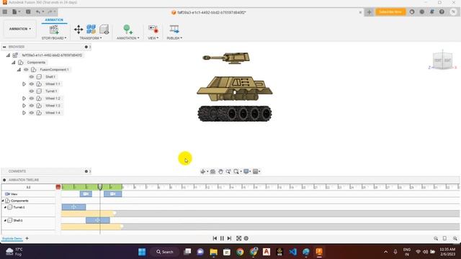
Task: Select the Look At tool
Action: point(212,171)
